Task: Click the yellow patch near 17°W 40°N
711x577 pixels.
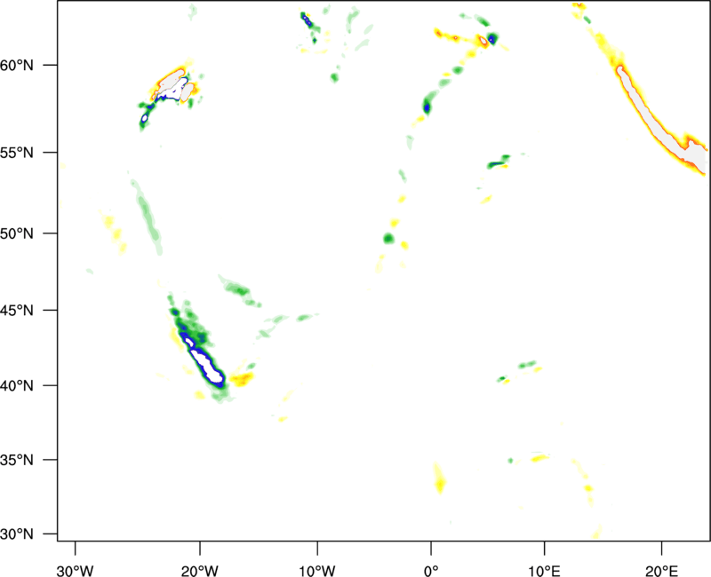Action: [x=241, y=379]
